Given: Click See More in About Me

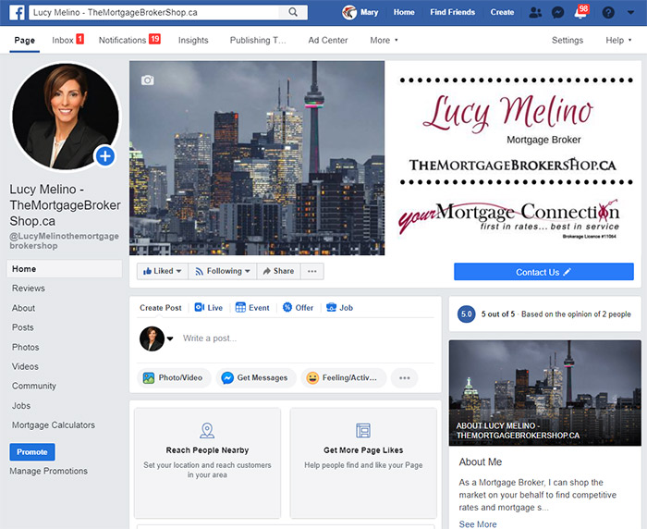Looking at the screenshot, I should point(478,524).
